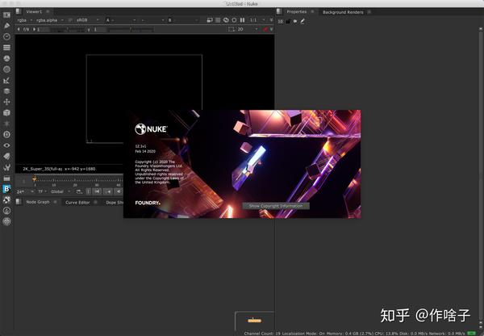The width and height of the screenshot is (484, 336).
Task: Open the Particles nodes toolbar icon
Action: [x=6, y=124]
